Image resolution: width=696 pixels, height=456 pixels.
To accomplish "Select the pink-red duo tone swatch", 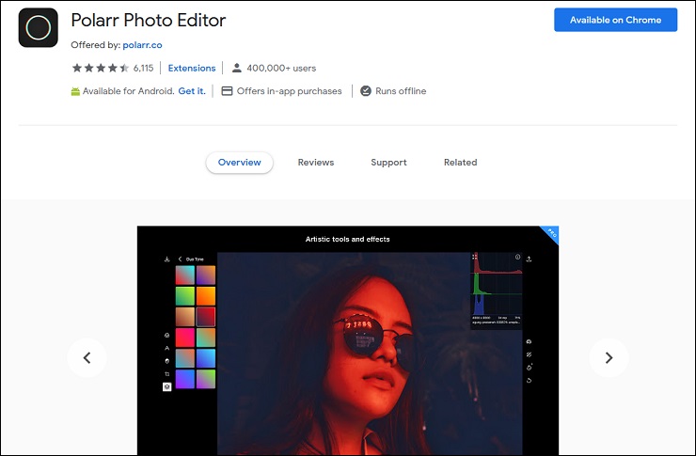I will pos(185,338).
